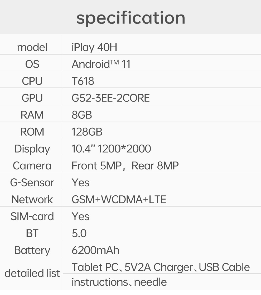Click the Android 11 OS value
This screenshot has width=261, height=295.
click(x=101, y=64)
